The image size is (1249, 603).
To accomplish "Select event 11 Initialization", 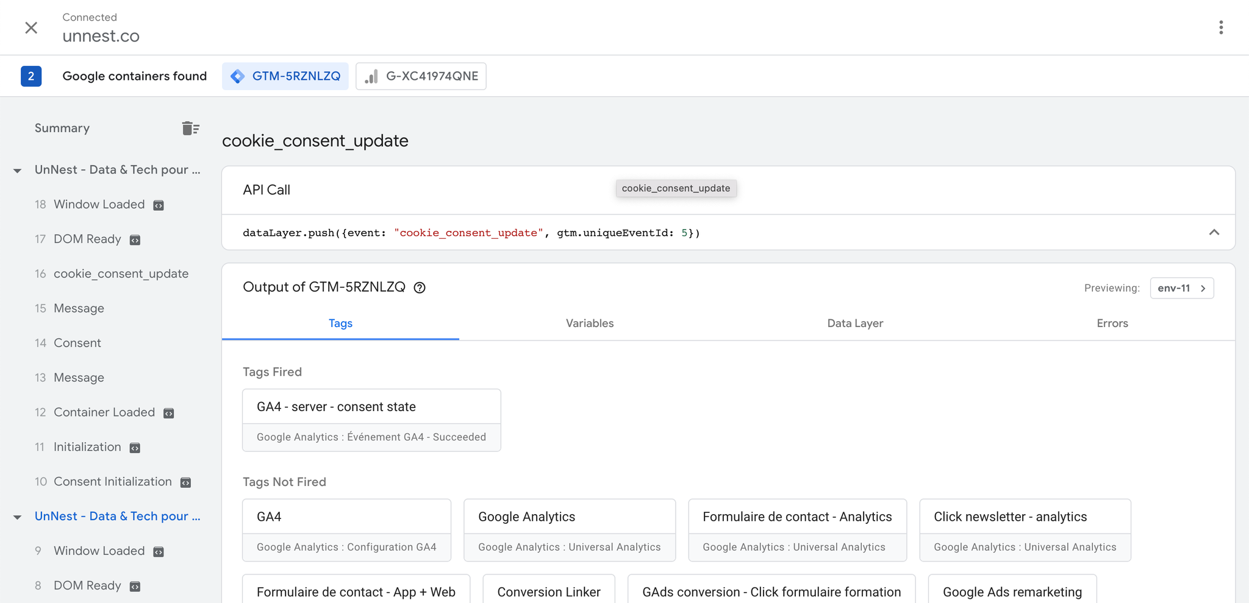I will pyautogui.click(x=87, y=447).
